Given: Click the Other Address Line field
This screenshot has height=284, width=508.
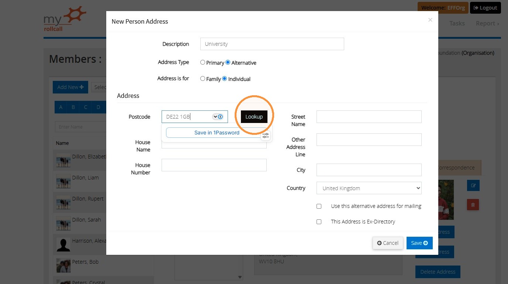Looking at the screenshot, I should point(369,140).
